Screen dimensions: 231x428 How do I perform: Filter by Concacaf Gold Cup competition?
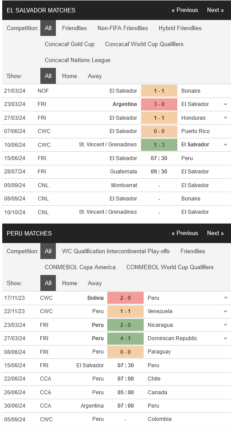coord(70,44)
